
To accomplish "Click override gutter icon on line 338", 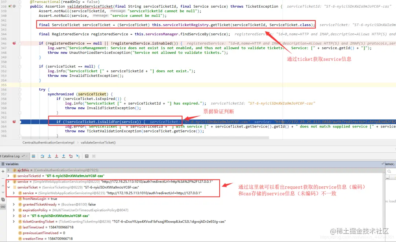I will pyautogui.click(x=10, y=6).
